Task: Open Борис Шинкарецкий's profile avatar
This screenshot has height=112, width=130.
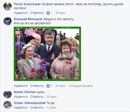Action: [8, 105]
